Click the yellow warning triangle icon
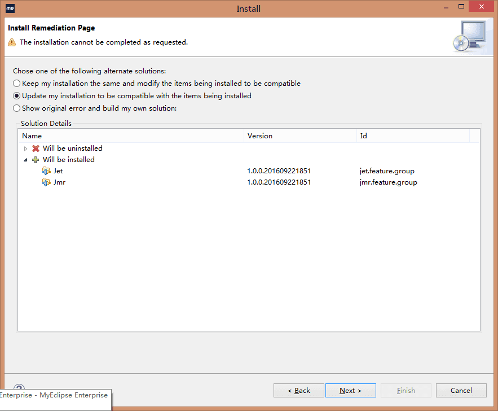Viewport: 498px width, 411px height. 12,42
